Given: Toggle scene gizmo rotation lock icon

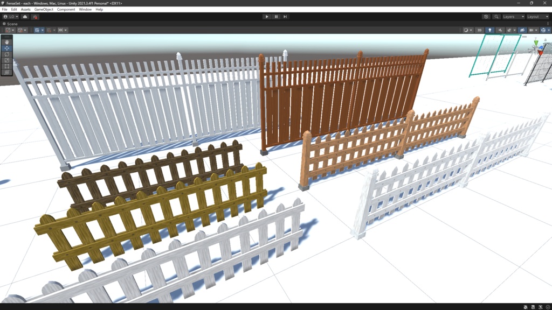Looking at the screenshot, I should click(x=546, y=40).
